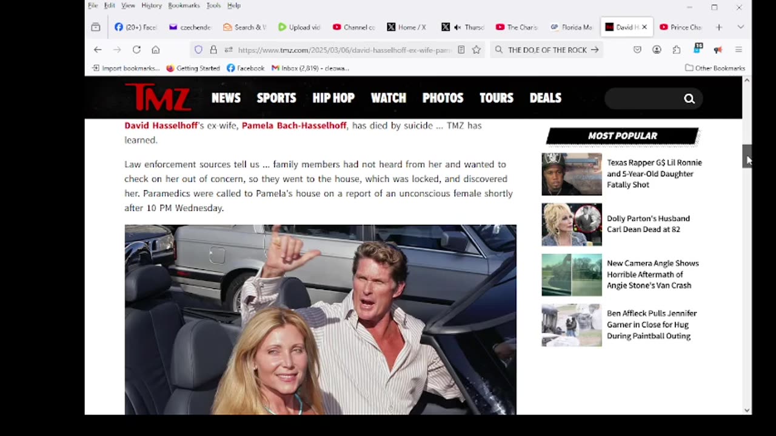Switch to the czechende tab
The width and height of the screenshot is (776, 436).
pyautogui.click(x=190, y=27)
